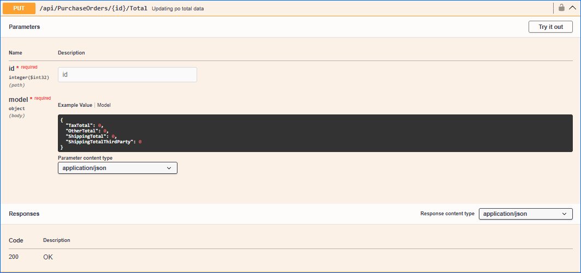The height and width of the screenshot is (273, 581).
Task: Click the "OtherTotal" key in the example JSON
Action: click(83, 131)
